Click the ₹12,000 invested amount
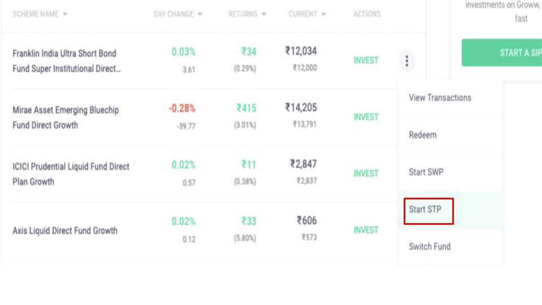This screenshot has height=305, width=542. tap(305, 68)
